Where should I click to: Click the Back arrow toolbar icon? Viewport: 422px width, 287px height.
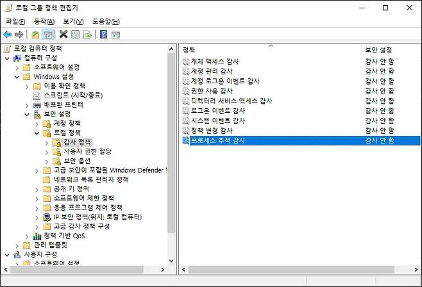[x=7, y=35]
